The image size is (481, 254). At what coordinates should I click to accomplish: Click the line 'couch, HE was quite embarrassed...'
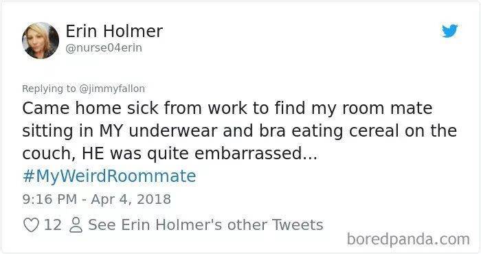coord(170,154)
